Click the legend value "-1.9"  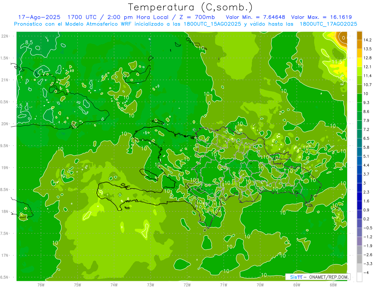367,246
